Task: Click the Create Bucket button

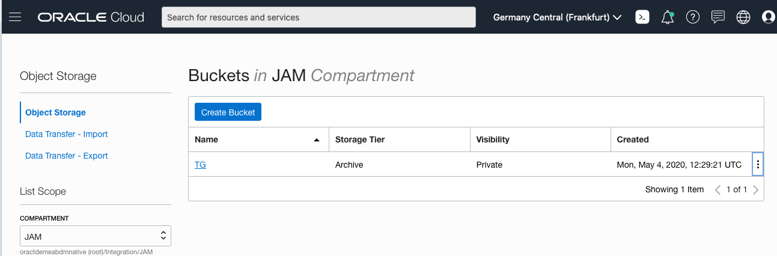Action: [x=228, y=112]
